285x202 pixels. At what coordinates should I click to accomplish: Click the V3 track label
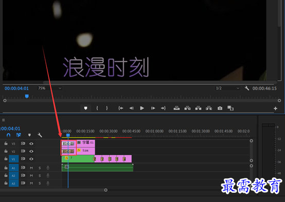point(13,144)
